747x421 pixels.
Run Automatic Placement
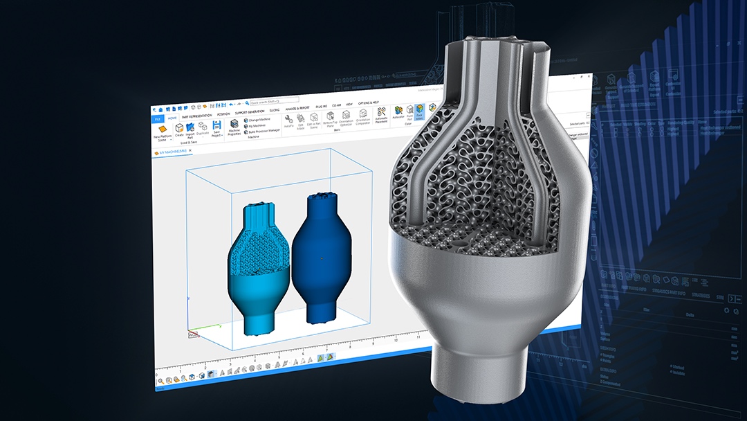[381, 112]
